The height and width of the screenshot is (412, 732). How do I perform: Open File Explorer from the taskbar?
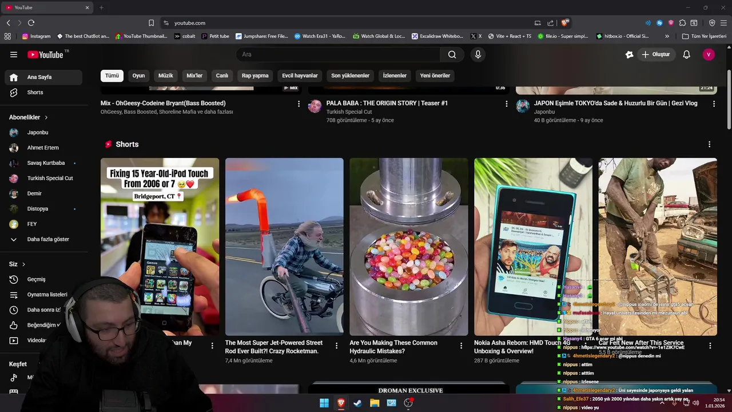coord(375,403)
